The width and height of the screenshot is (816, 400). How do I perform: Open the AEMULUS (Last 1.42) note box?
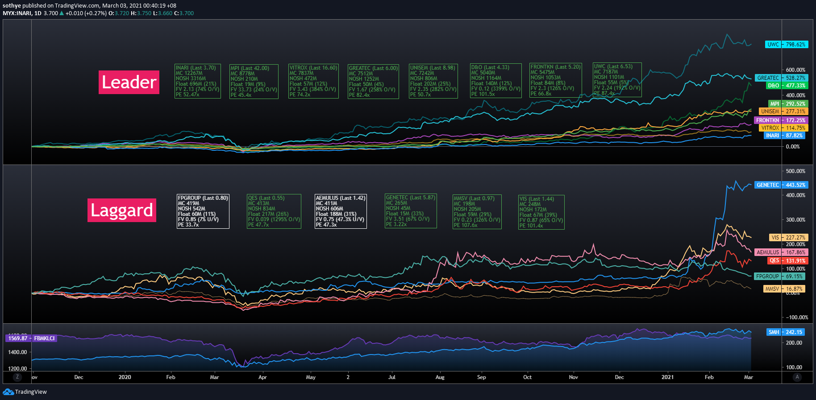coord(341,211)
